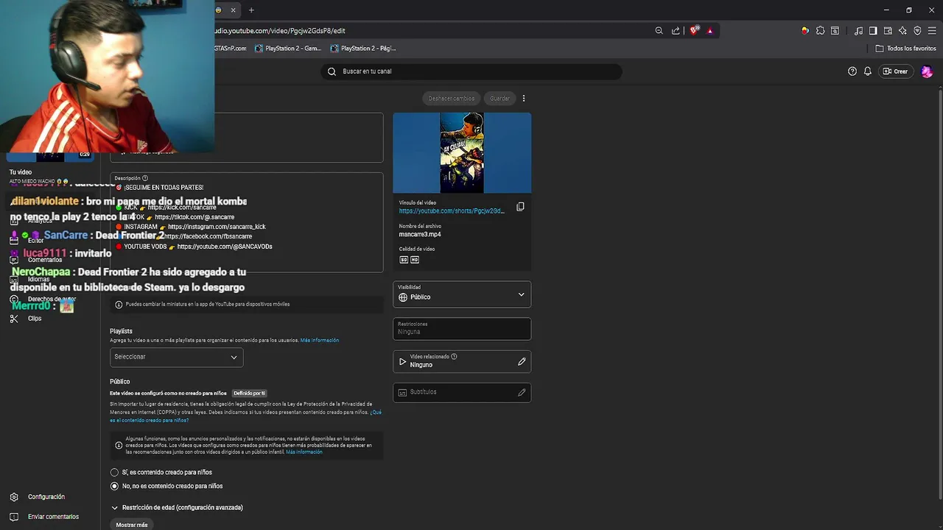Open 'PlayStation 2 - Pági...' bookmark
The height and width of the screenshot is (530, 943).
pos(363,49)
